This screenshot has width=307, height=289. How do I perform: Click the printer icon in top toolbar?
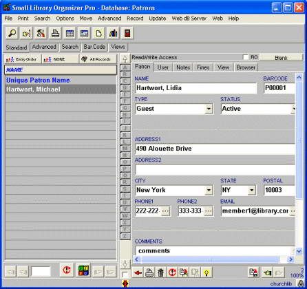pos(55,33)
